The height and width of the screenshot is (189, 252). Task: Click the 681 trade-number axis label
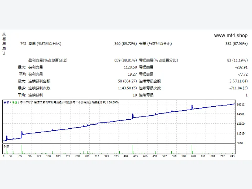213,156
